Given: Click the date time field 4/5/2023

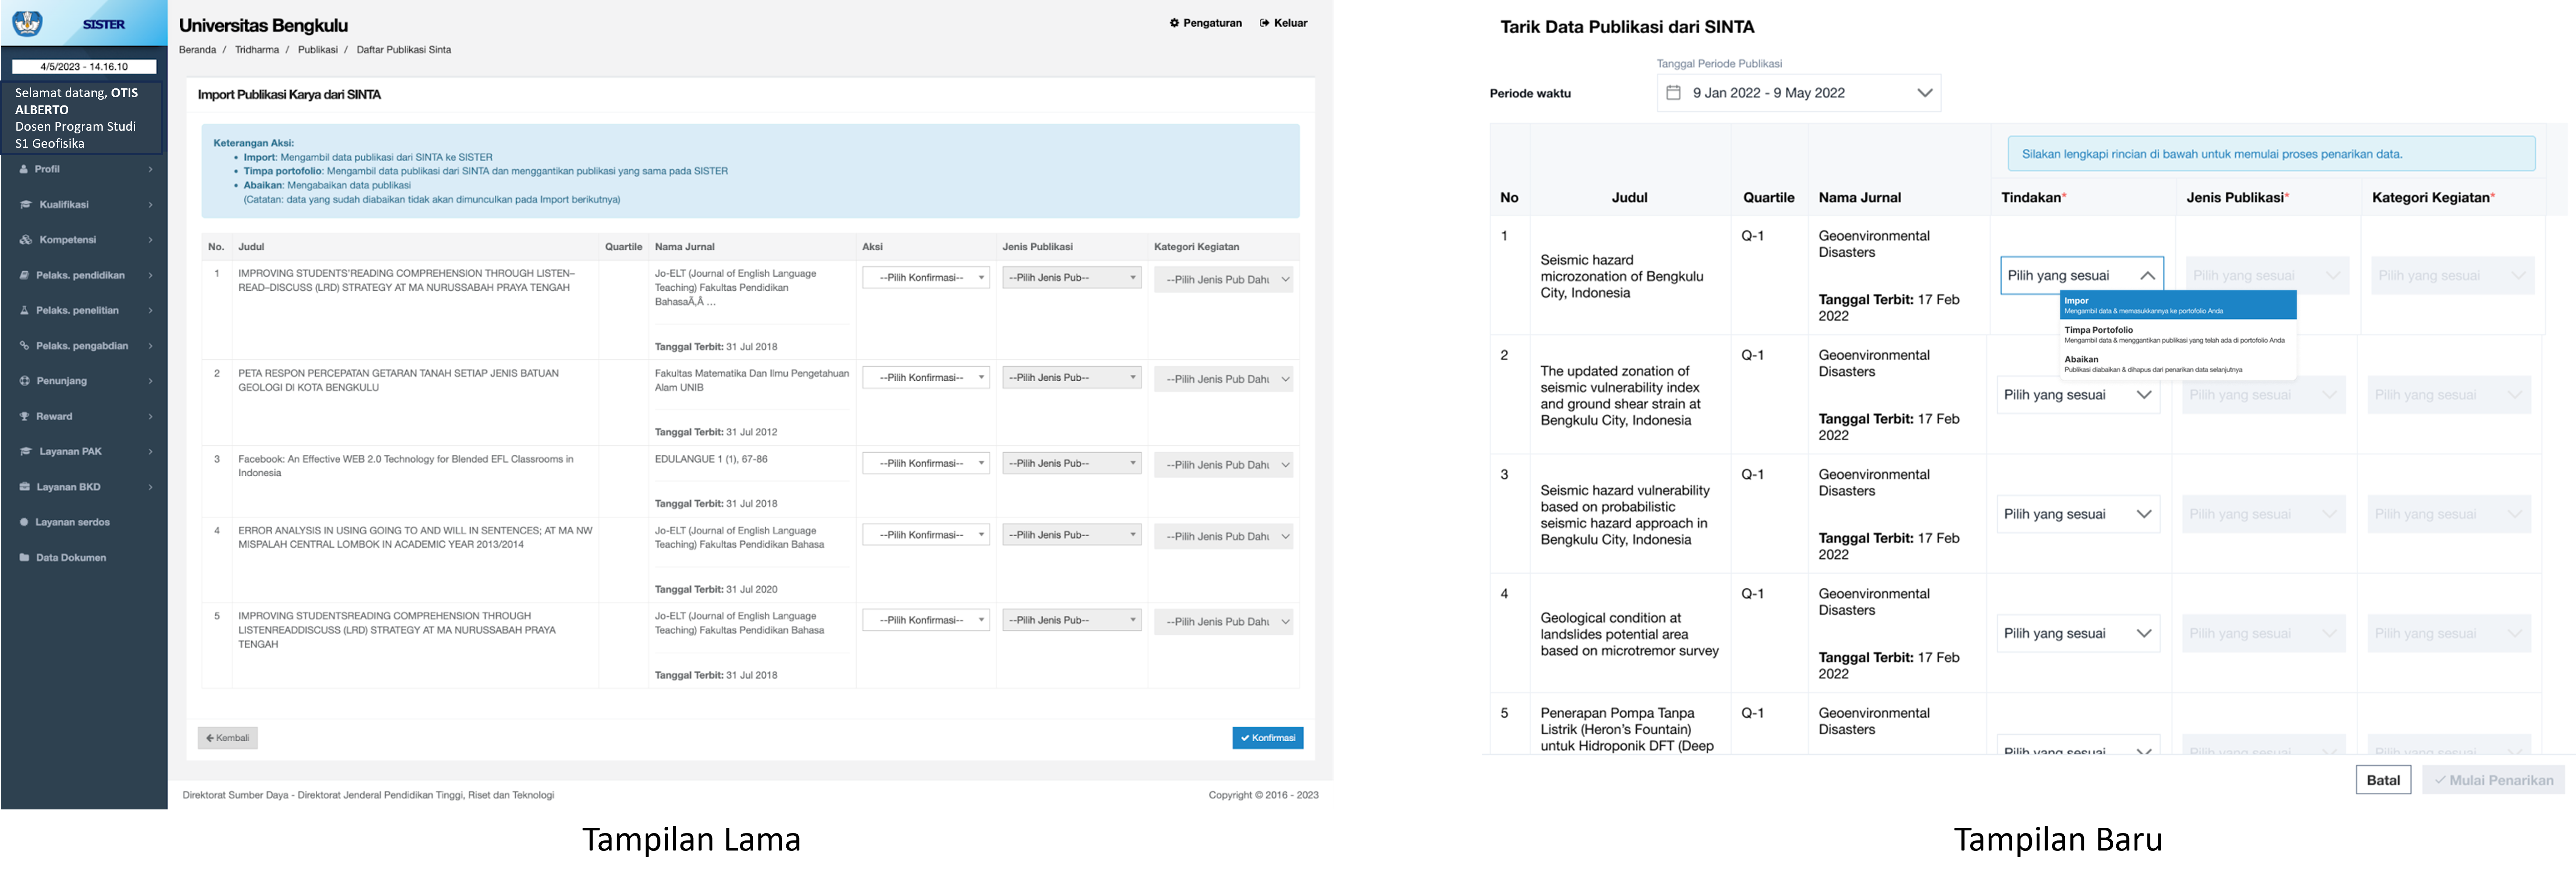Looking at the screenshot, I should click(84, 67).
